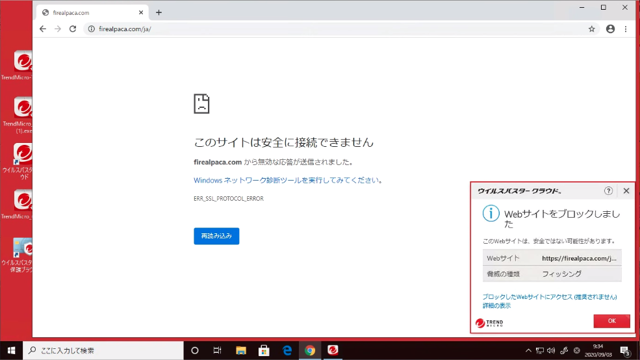Open Task View on taskbar
Viewport: 640px width, 360px height.
[217, 350]
